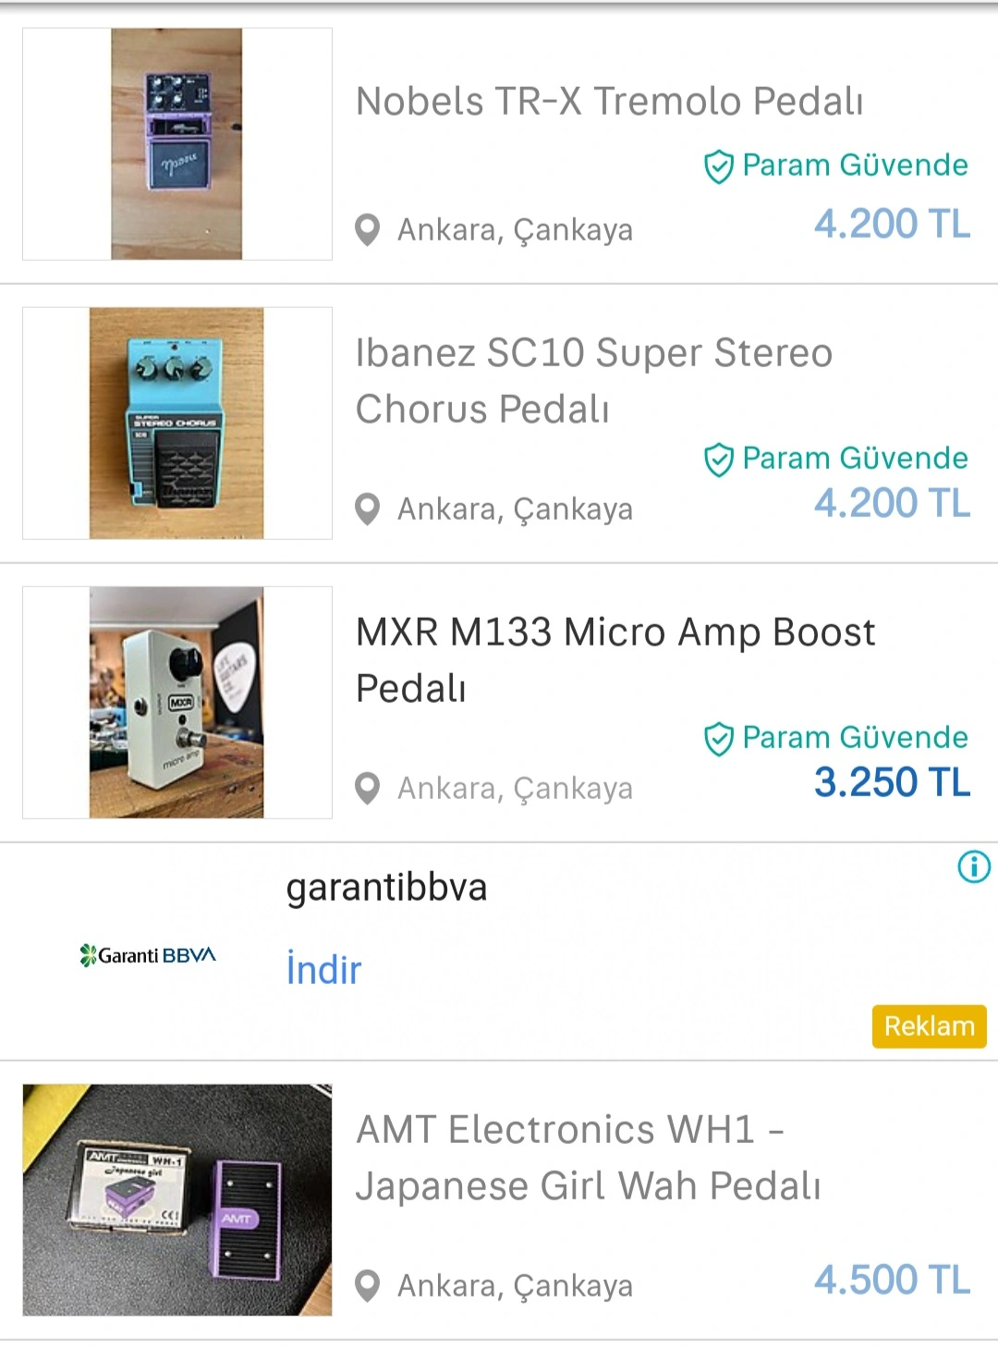The height and width of the screenshot is (1351, 998).
Task: Open Ibanez SC10 Super Stereo Chorus listing
Action: click(593, 380)
